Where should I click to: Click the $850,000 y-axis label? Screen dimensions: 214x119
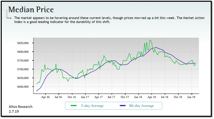click(23, 43)
